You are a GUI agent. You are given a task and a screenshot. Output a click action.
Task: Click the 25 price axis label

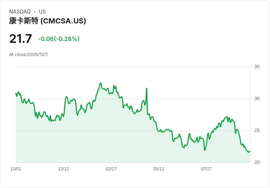pyautogui.click(x=257, y=130)
